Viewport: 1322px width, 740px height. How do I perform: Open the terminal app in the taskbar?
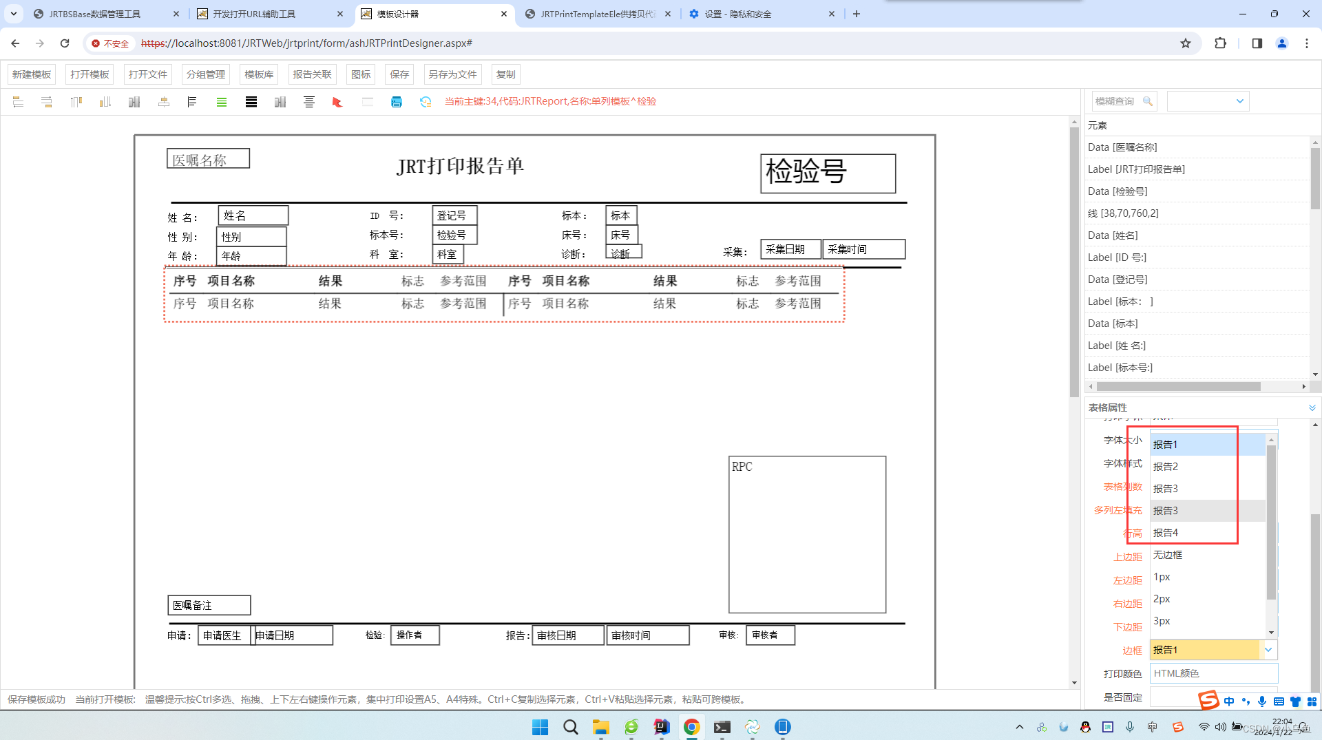722,727
